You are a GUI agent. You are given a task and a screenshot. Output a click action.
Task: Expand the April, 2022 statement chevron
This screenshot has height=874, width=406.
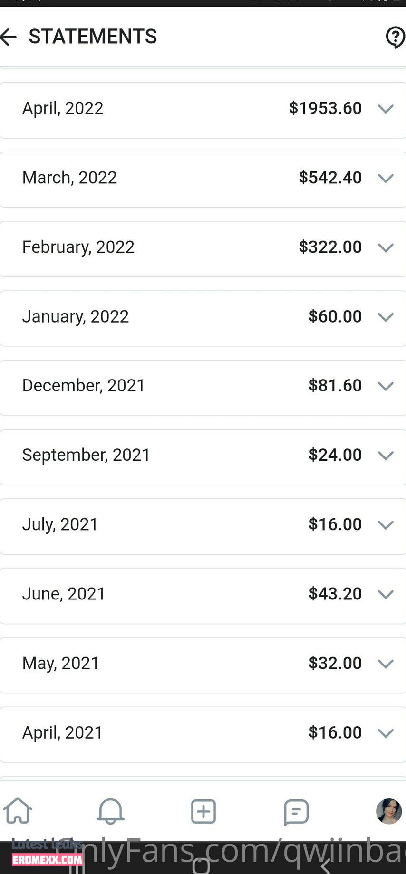click(386, 109)
